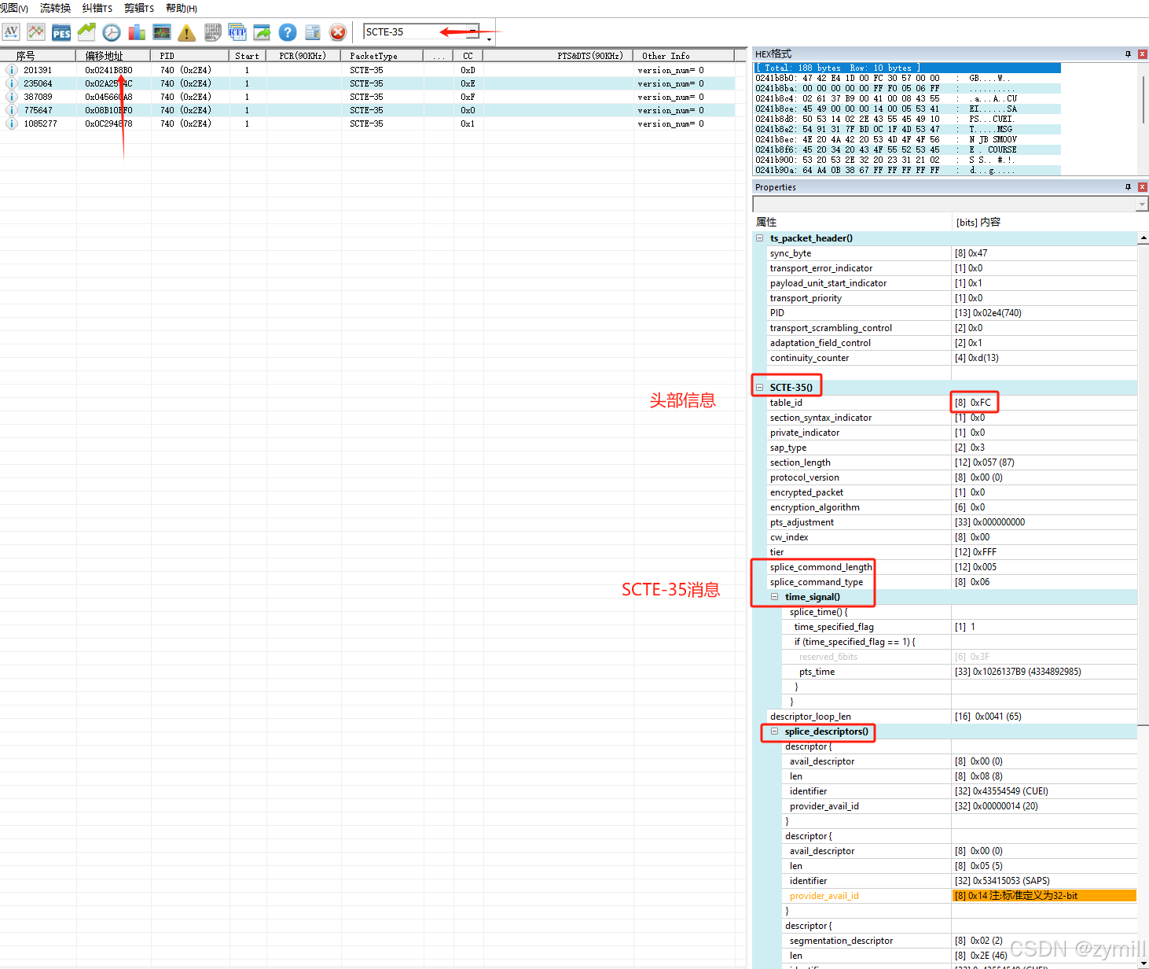Click the [bits] 内容 column header
The height and width of the screenshot is (969, 1149).
coord(1045,223)
